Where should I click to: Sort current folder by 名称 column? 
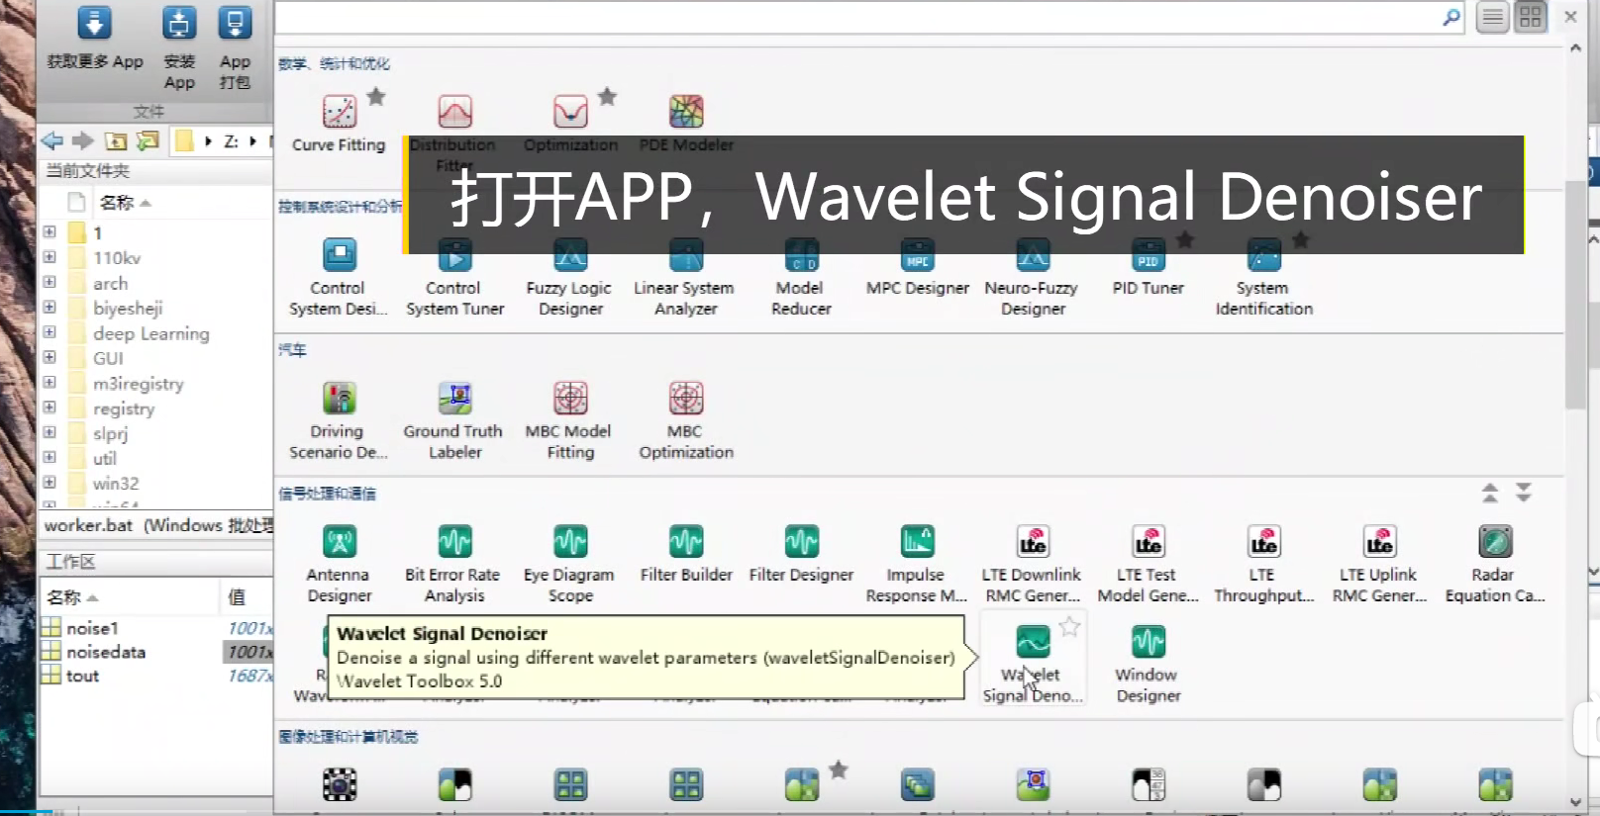coord(126,203)
